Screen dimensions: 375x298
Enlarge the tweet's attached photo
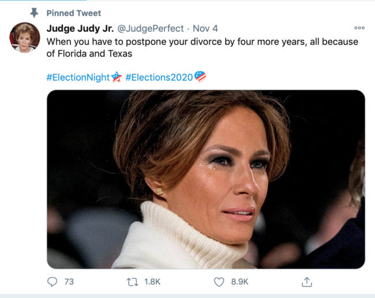click(205, 179)
